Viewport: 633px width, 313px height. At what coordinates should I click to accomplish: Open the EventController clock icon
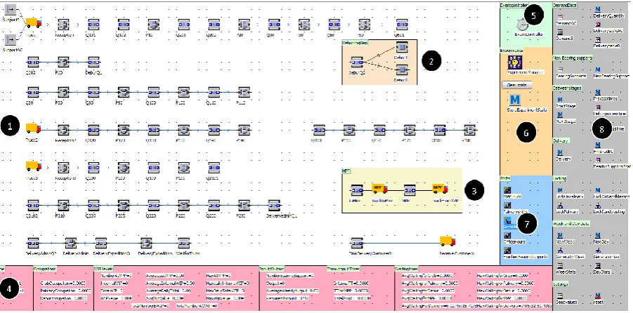point(522,25)
